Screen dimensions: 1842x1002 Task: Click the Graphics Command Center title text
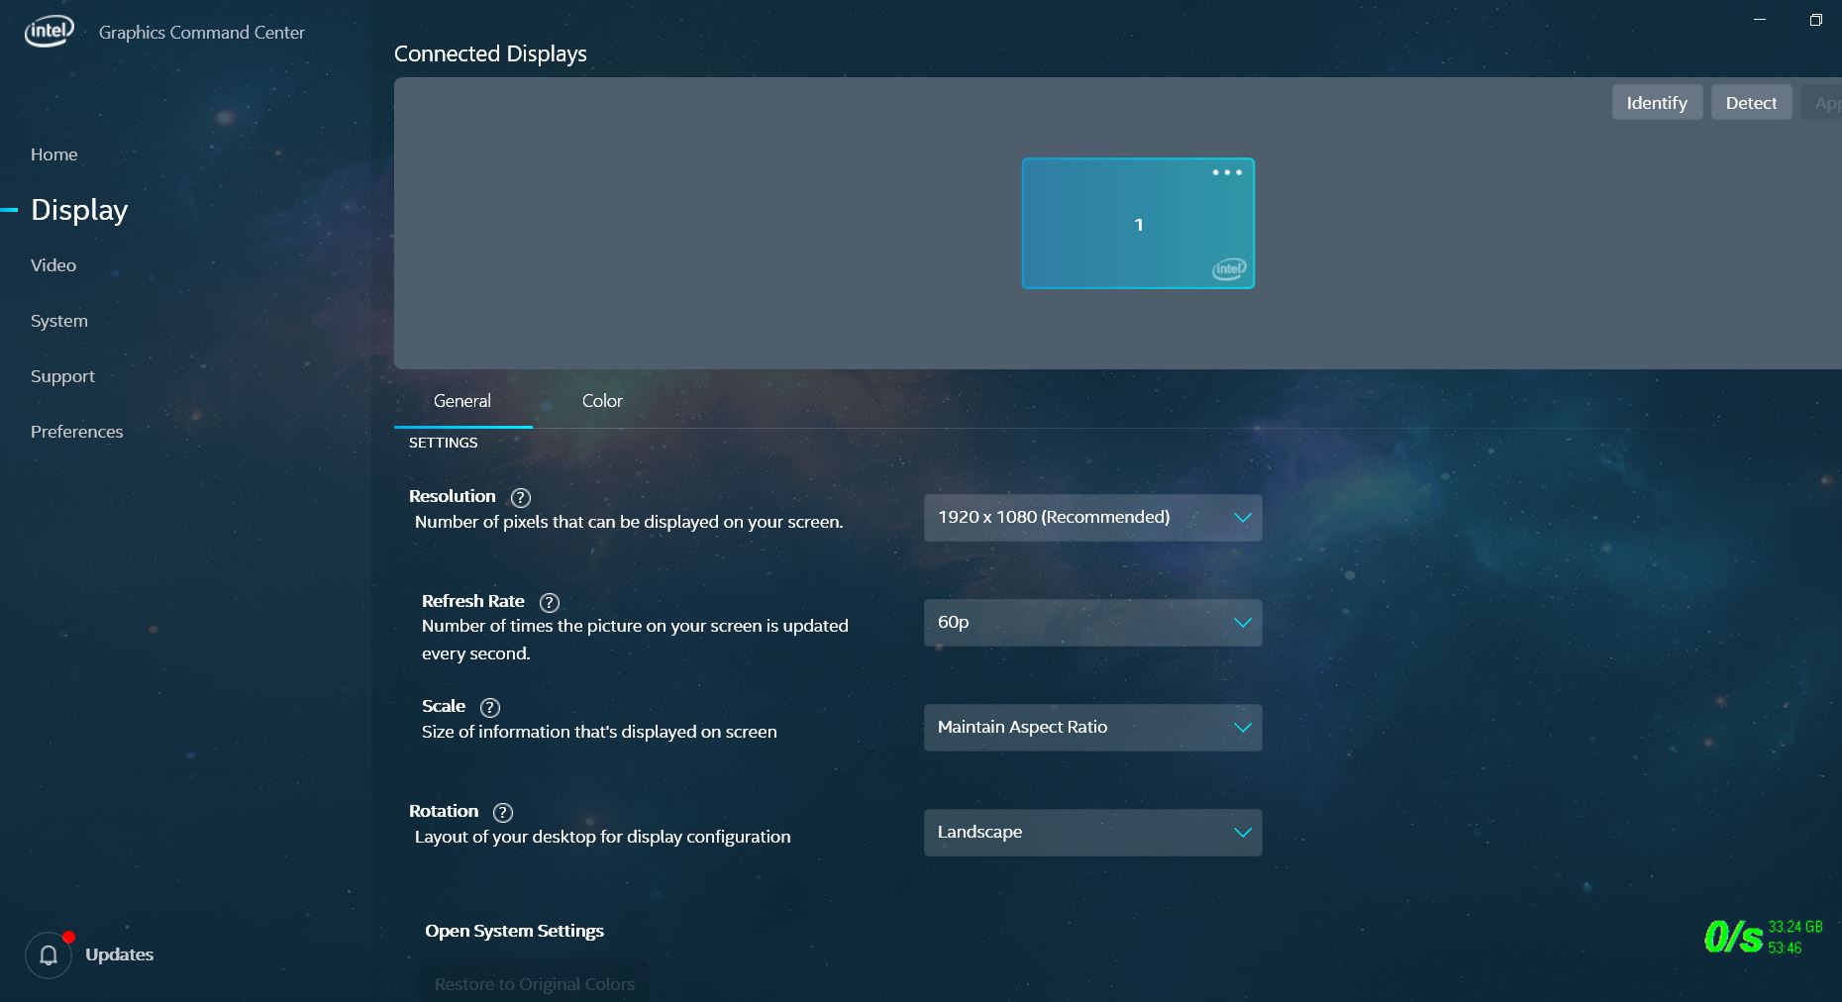pyautogui.click(x=202, y=33)
